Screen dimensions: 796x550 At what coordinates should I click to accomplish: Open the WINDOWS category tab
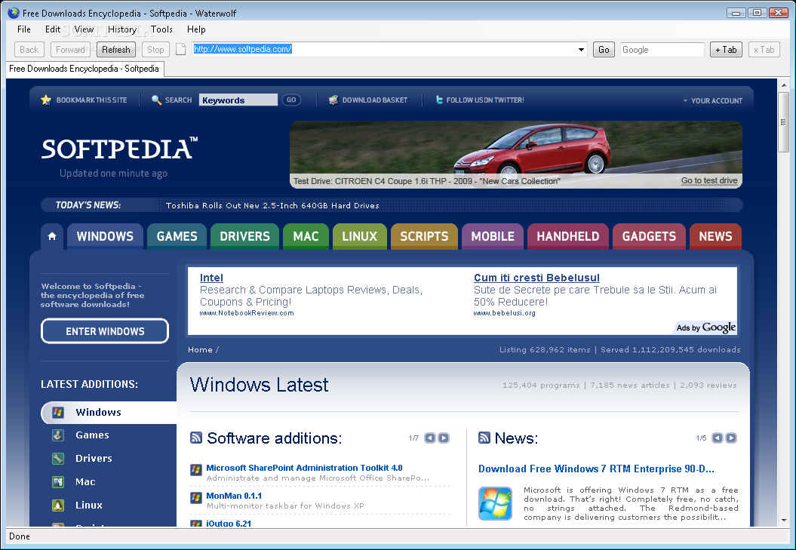click(x=105, y=236)
